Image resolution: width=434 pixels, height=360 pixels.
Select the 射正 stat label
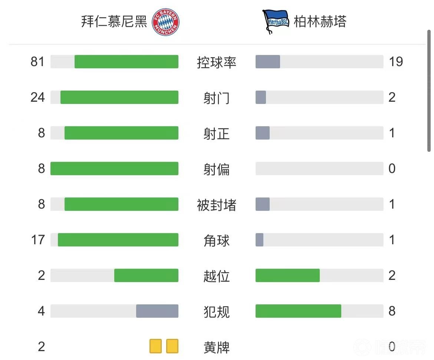pyautogui.click(x=217, y=134)
